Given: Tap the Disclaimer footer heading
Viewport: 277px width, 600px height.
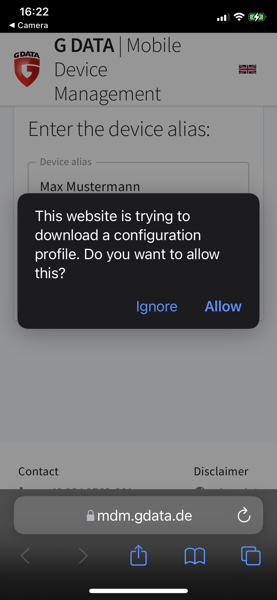Looking at the screenshot, I should click(x=221, y=471).
